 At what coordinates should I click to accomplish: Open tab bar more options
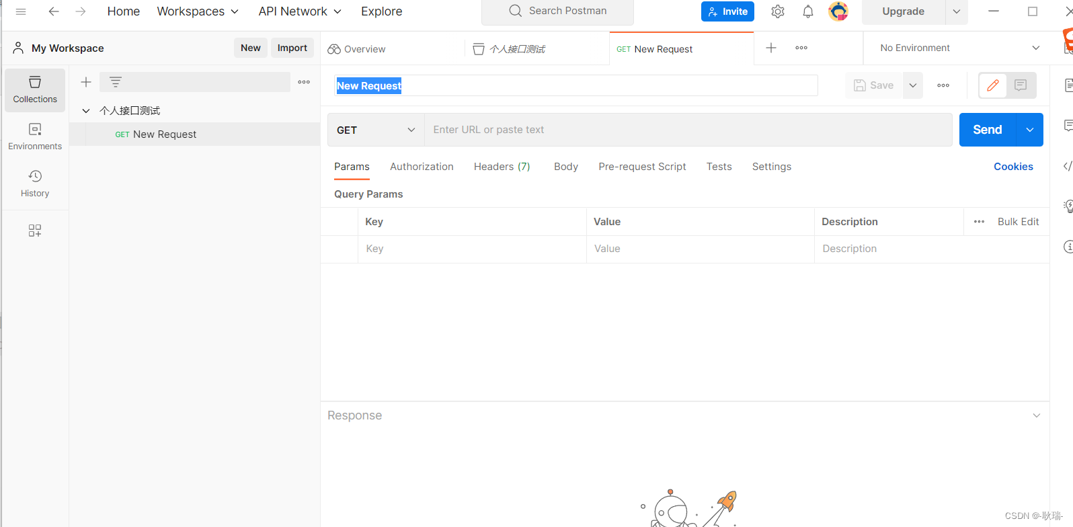801,48
